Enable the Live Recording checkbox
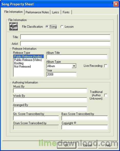 [x=106, y=66]
